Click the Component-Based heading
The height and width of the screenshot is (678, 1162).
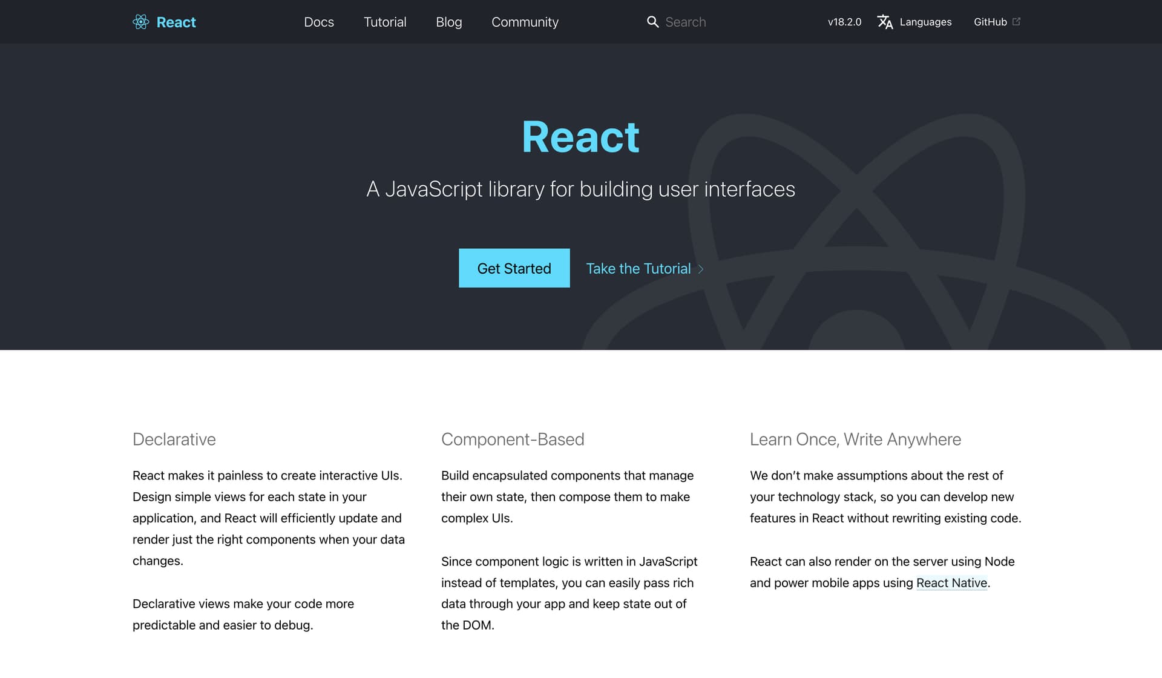513,439
